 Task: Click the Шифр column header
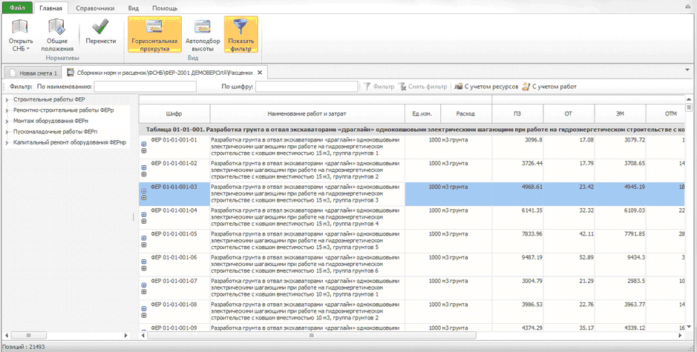pyautogui.click(x=174, y=113)
